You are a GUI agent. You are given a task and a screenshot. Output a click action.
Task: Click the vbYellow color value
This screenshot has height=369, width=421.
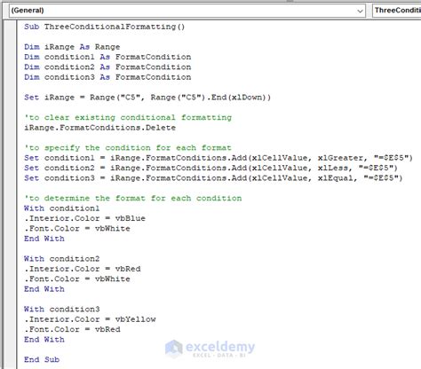coord(135,319)
